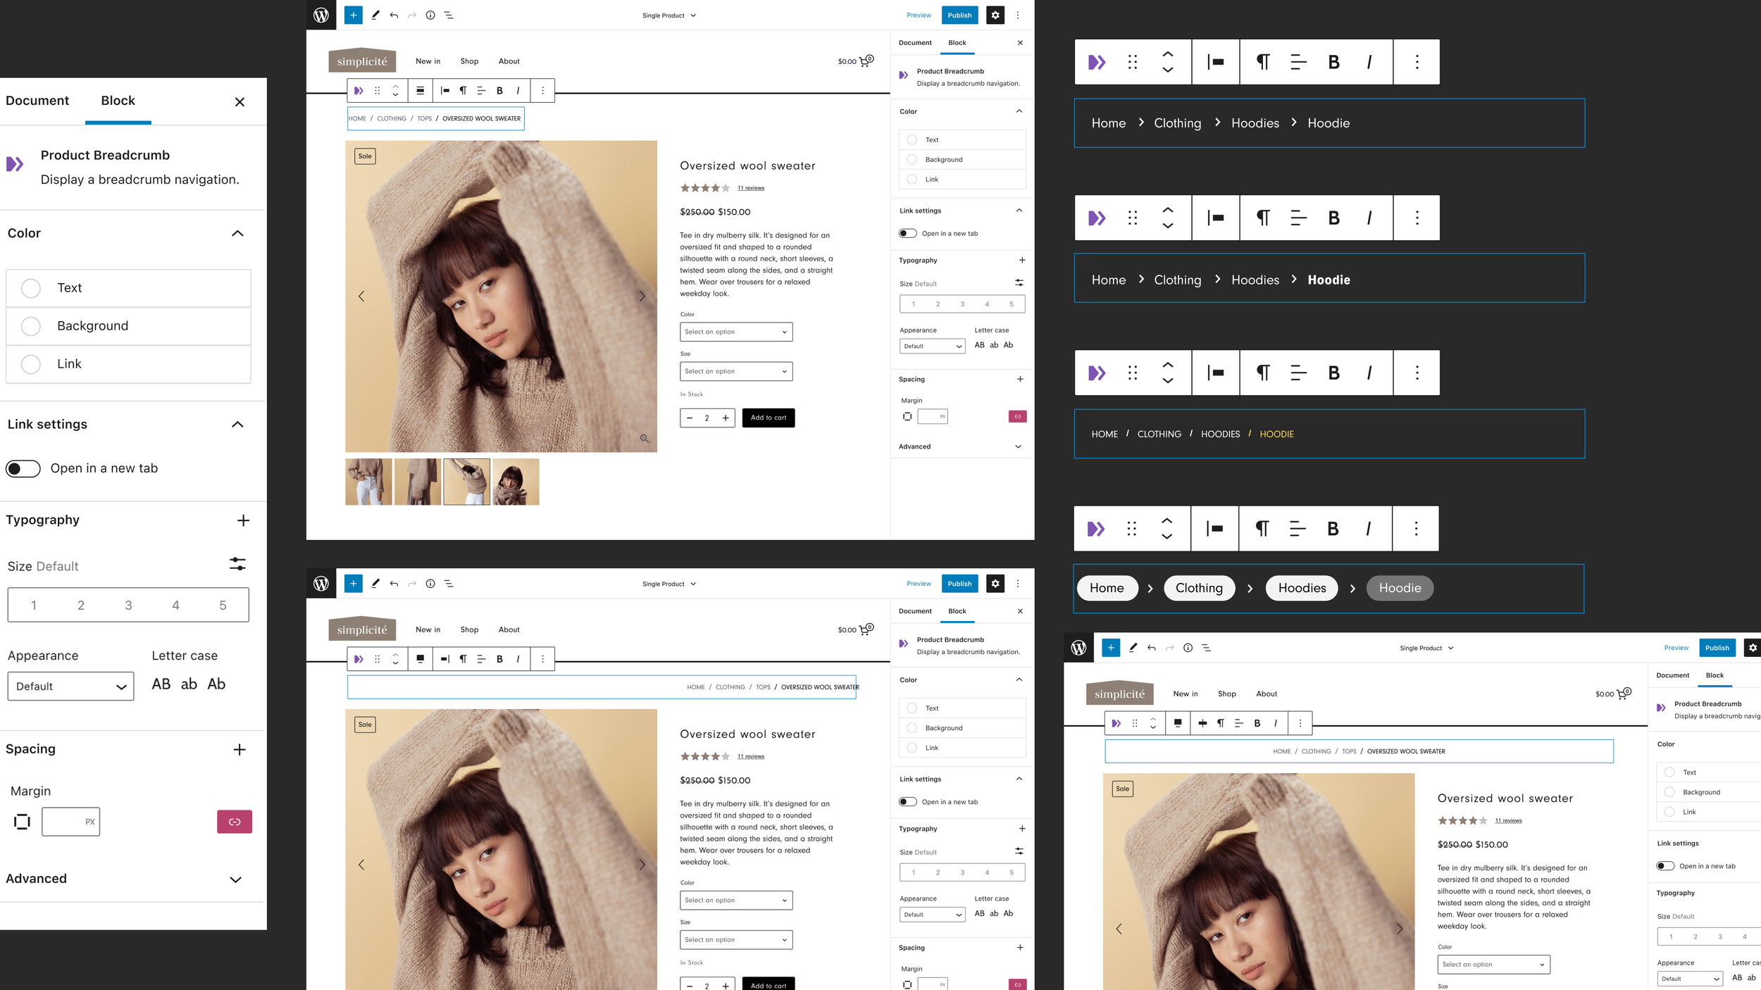Open List View icon in left-aligned breadcrumb editor

(449, 15)
